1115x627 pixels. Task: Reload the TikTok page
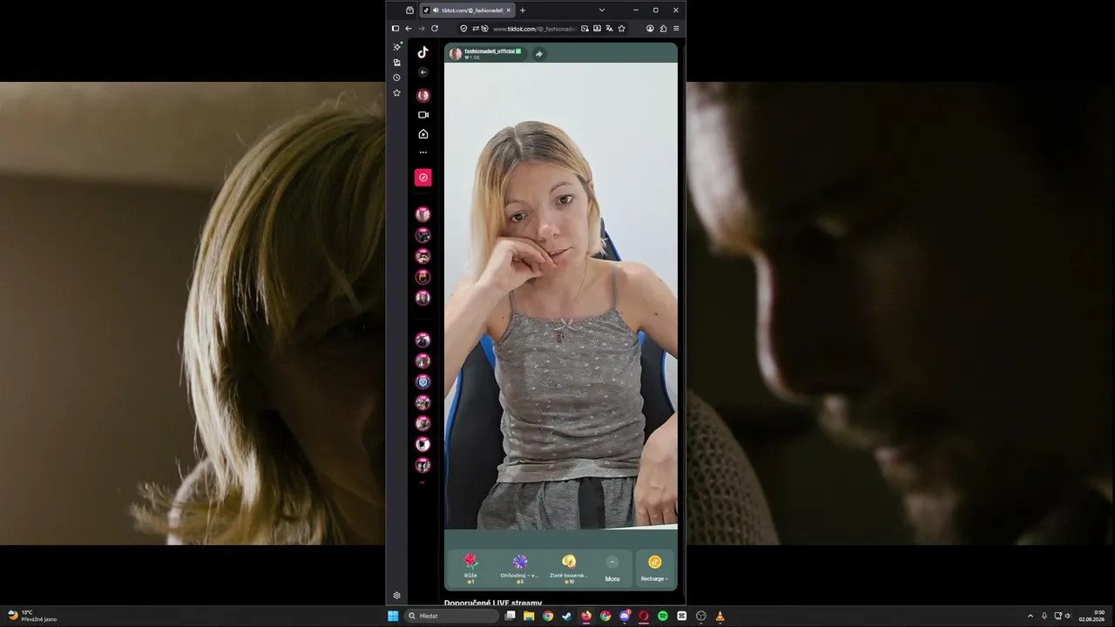tap(435, 29)
